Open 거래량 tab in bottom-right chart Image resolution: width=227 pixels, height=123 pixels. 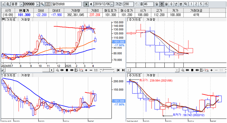point(151,75)
